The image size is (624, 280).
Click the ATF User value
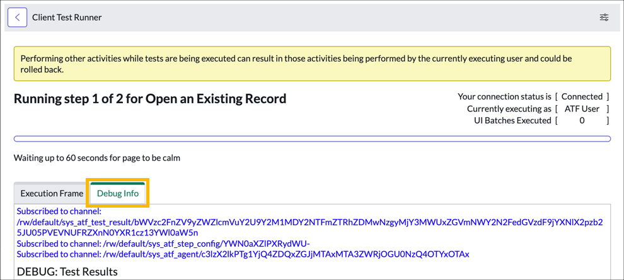[x=582, y=109]
